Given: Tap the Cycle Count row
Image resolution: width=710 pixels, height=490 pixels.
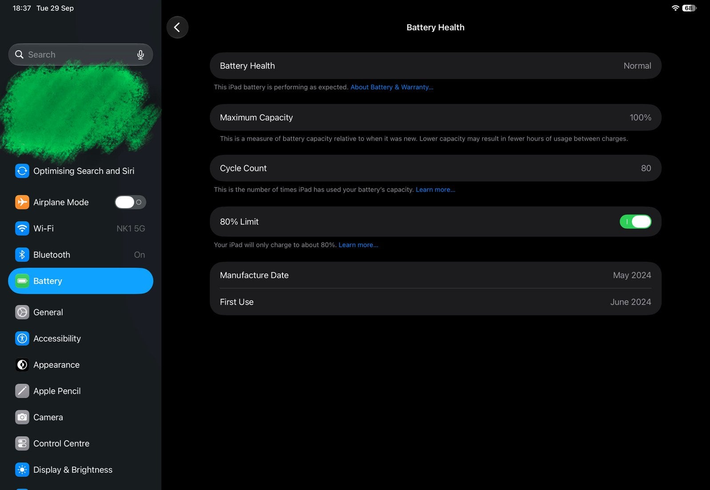Looking at the screenshot, I should (x=435, y=168).
